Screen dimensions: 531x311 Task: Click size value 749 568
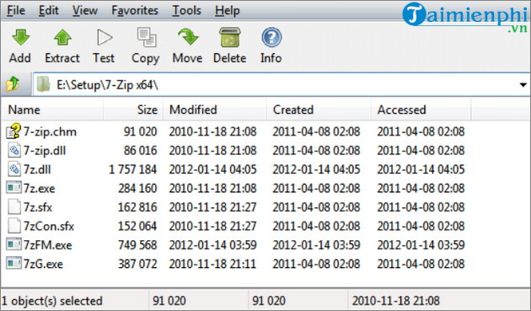click(137, 245)
